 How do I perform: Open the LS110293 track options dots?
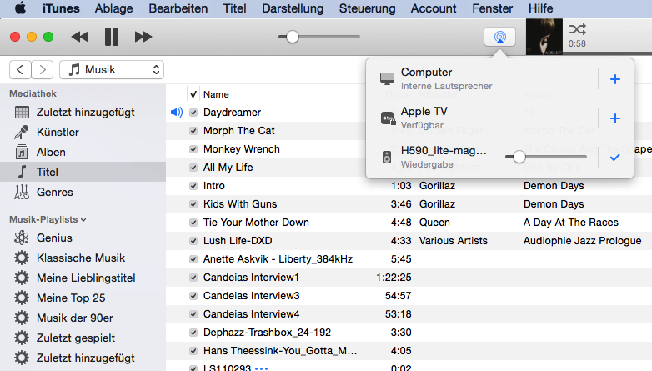click(x=261, y=368)
